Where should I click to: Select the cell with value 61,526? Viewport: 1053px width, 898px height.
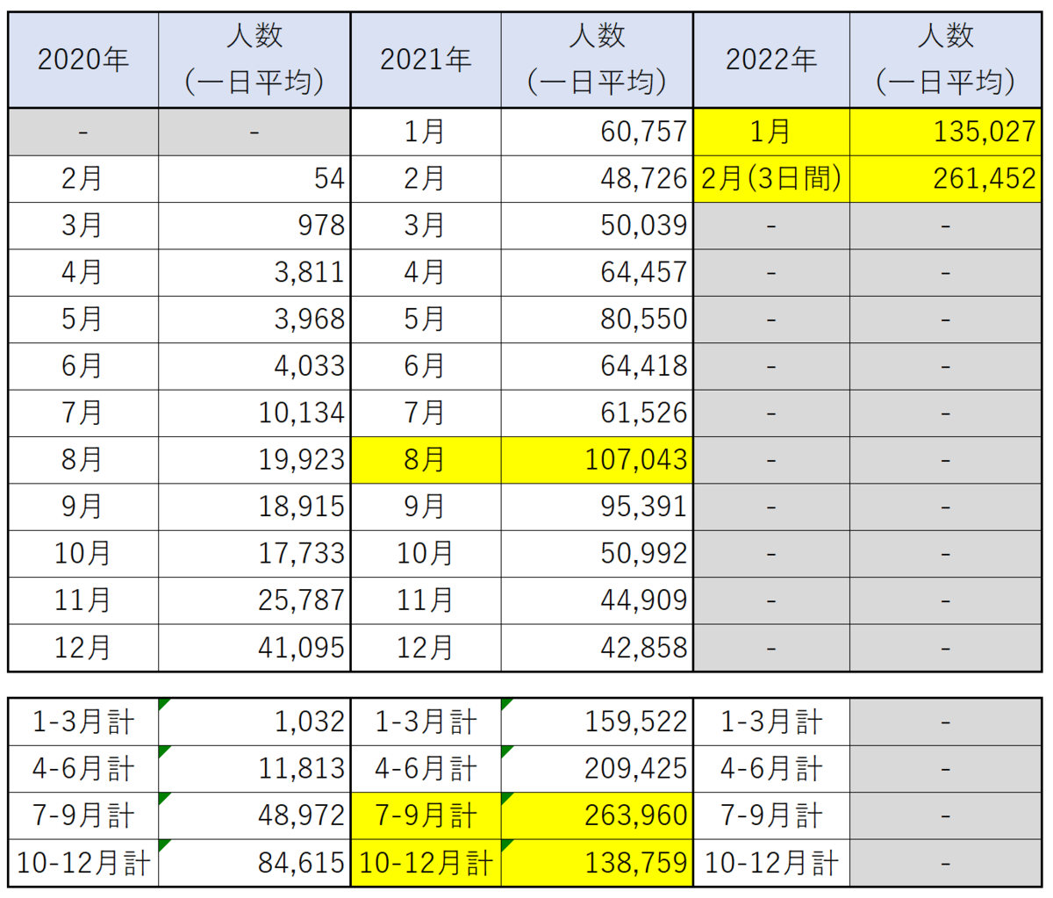click(597, 413)
